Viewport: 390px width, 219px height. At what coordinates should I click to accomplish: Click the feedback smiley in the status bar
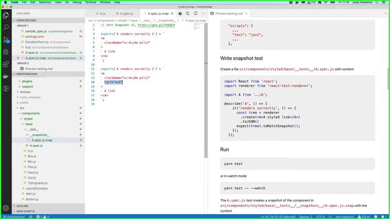376,217
